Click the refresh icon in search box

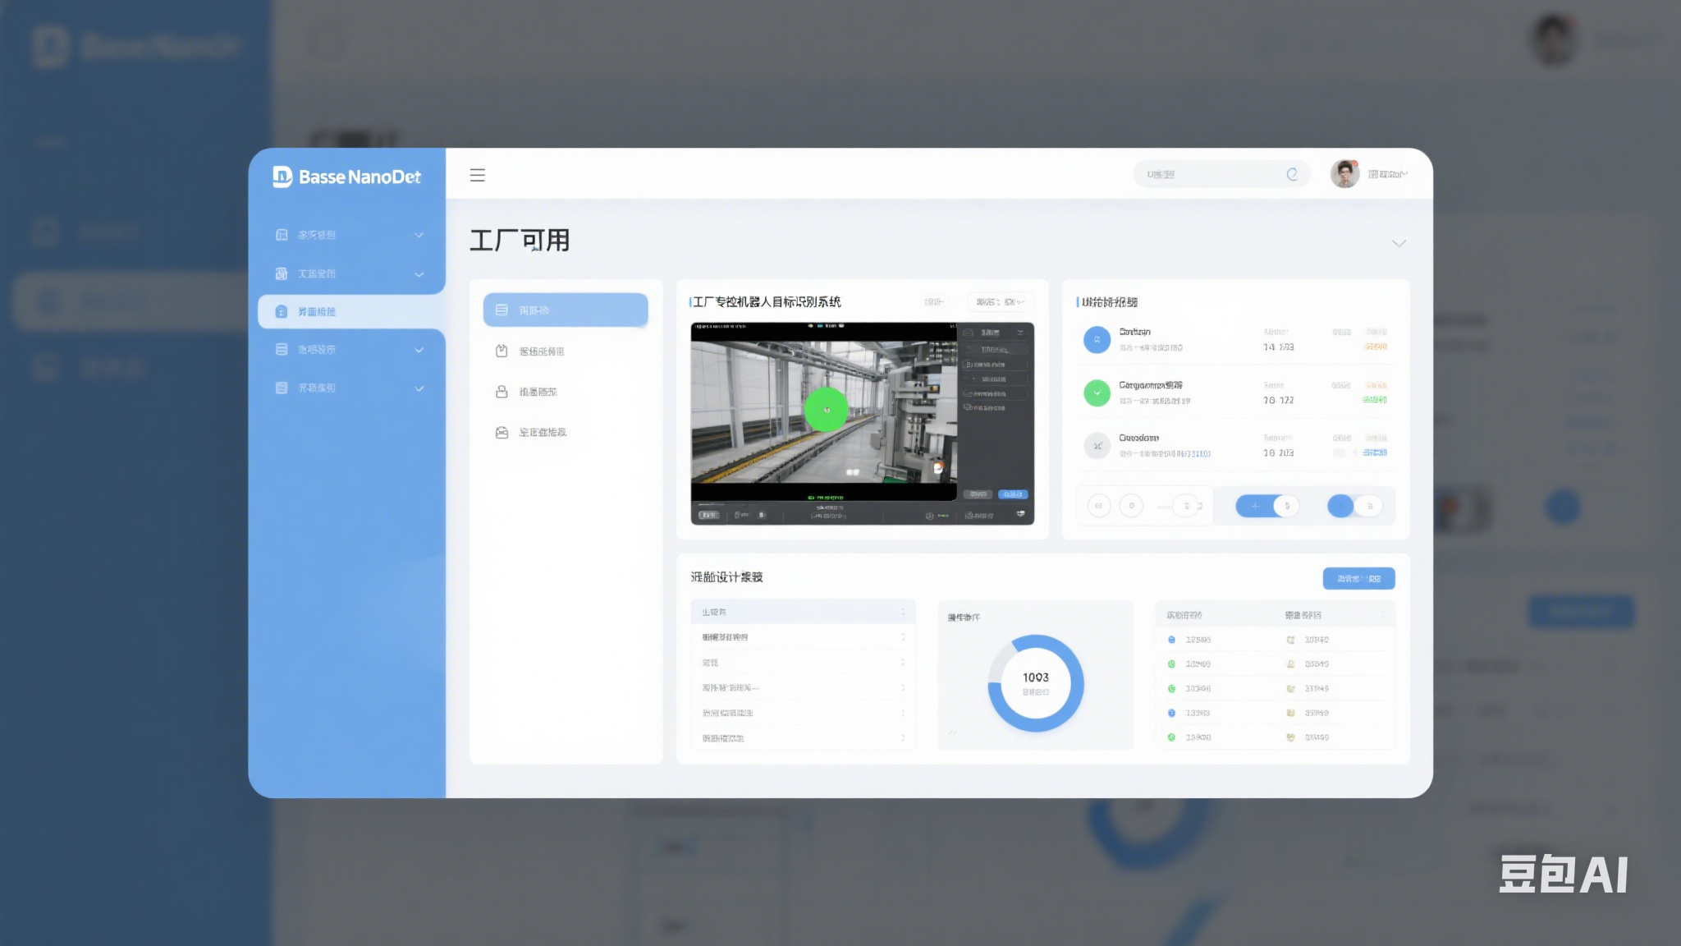point(1292,174)
